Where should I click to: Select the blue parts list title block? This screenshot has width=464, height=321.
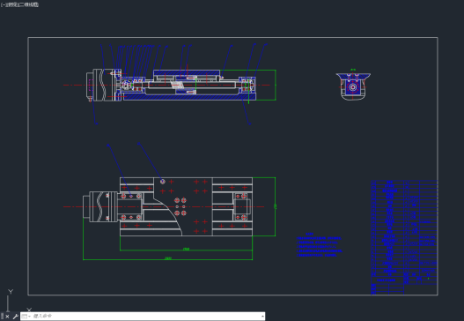click(404, 237)
